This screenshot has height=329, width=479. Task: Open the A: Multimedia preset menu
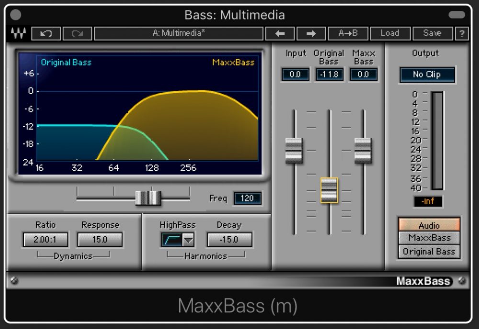pyautogui.click(x=178, y=33)
